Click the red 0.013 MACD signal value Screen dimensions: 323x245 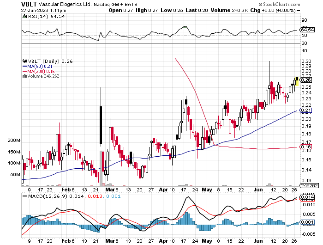tap(95, 196)
